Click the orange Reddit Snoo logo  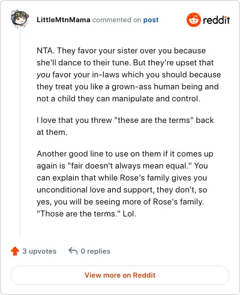193,20
